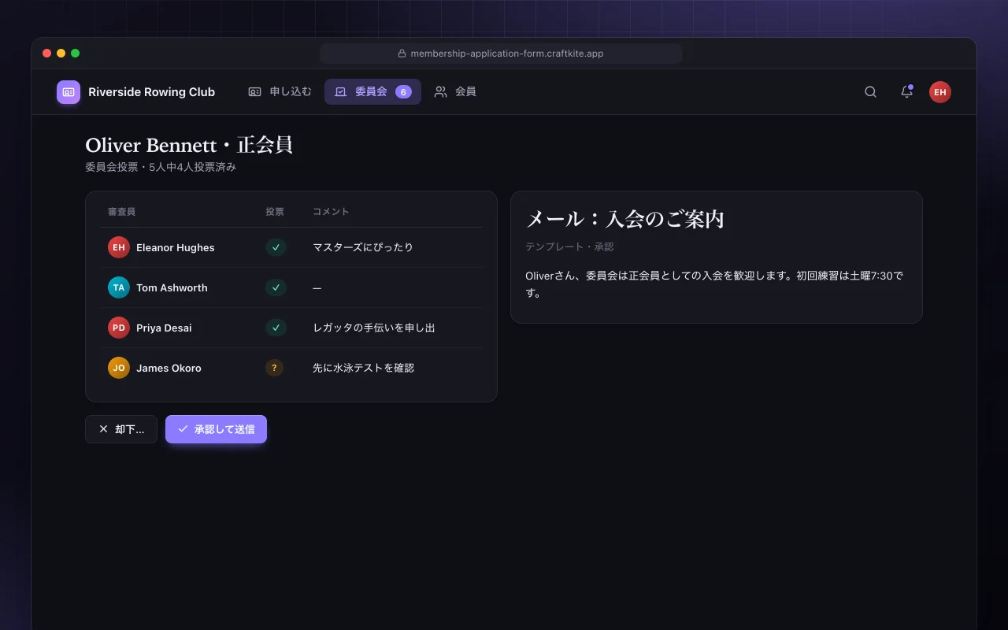Click the テンプレート・承認 label

pos(569,246)
